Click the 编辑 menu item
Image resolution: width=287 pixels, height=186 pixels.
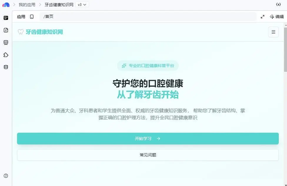point(277,17)
